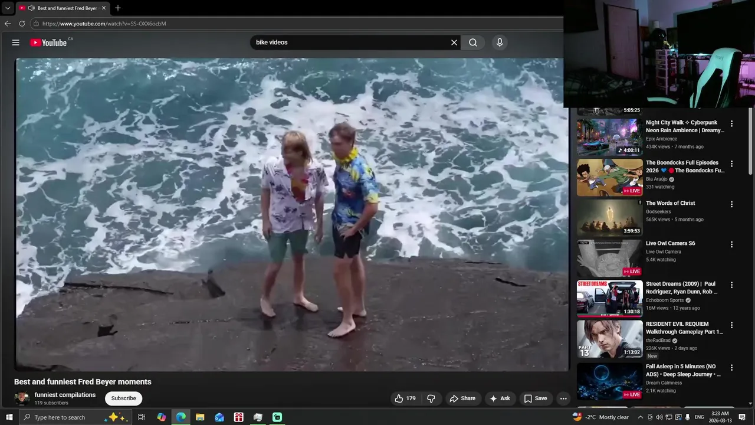Close the Best and funniest Fred Beyer tab
This screenshot has height=425, width=755.
pyautogui.click(x=104, y=8)
